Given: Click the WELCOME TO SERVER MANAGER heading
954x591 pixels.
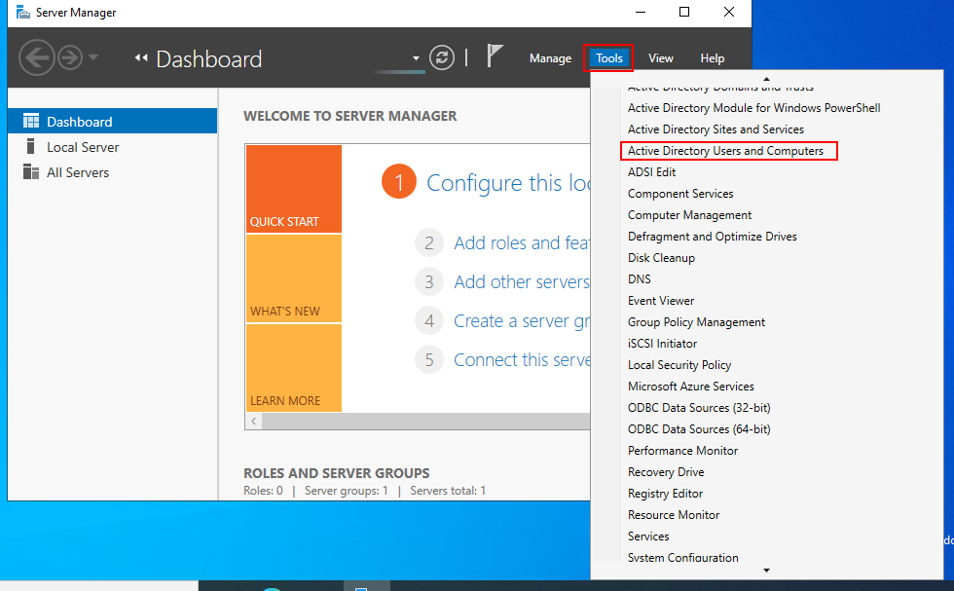Looking at the screenshot, I should coord(349,116).
